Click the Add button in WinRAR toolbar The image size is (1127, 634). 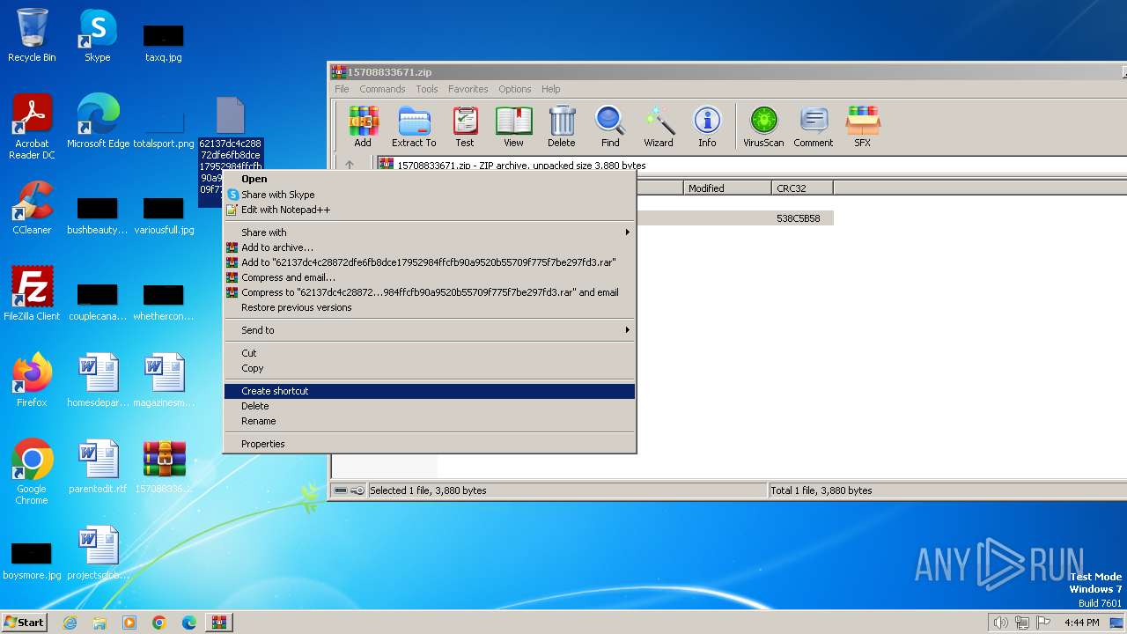pyautogui.click(x=363, y=127)
